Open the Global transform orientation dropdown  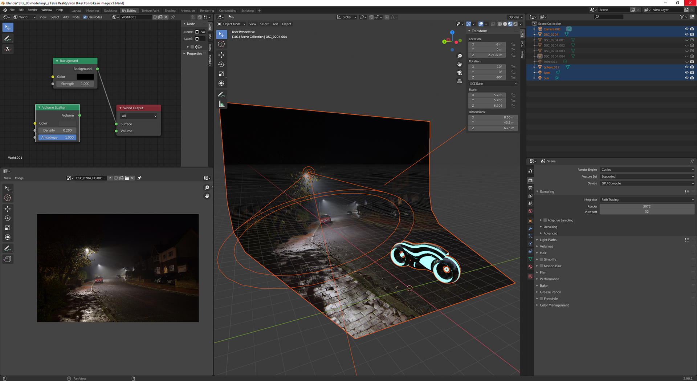coord(346,17)
